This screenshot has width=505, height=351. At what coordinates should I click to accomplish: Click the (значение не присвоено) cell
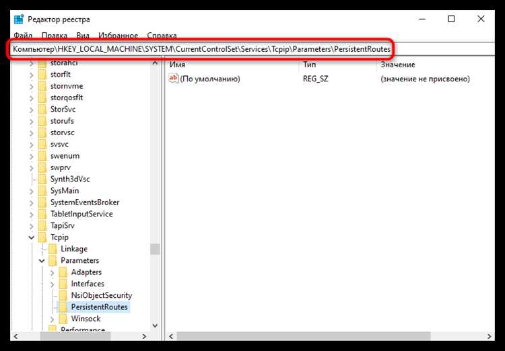(425, 79)
